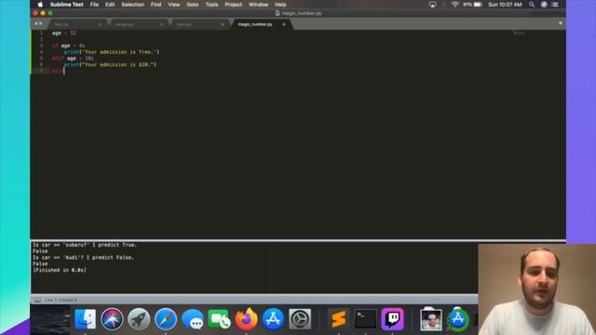
Task: Click the forward tab navigation arrow
Action: click(x=41, y=23)
